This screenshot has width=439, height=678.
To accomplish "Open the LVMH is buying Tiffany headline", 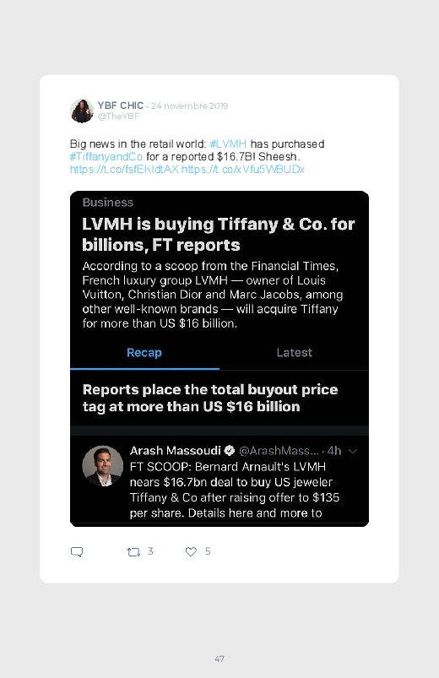I will tap(219, 235).
